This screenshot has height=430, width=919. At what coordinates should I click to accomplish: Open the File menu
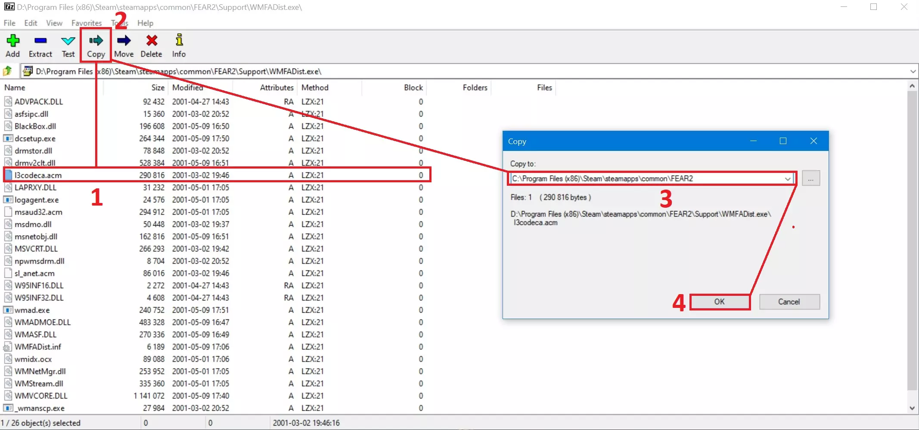9,23
